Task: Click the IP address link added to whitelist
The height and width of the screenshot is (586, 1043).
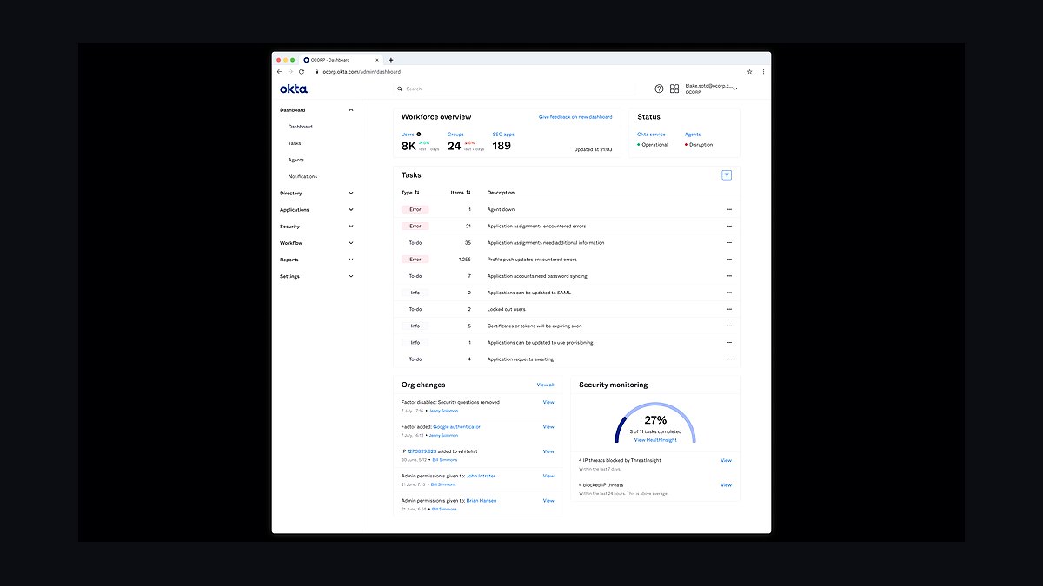Action: click(x=422, y=451)
